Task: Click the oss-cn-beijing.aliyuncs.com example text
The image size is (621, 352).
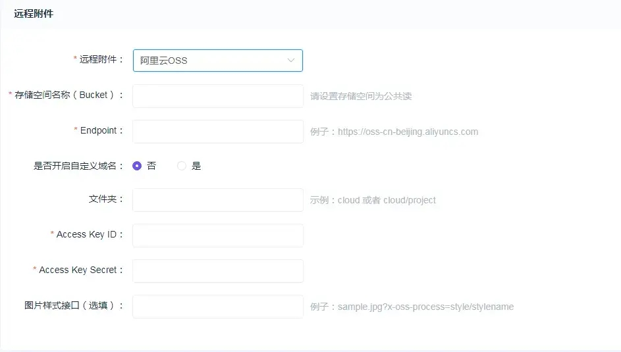Action: pos(408,132)
